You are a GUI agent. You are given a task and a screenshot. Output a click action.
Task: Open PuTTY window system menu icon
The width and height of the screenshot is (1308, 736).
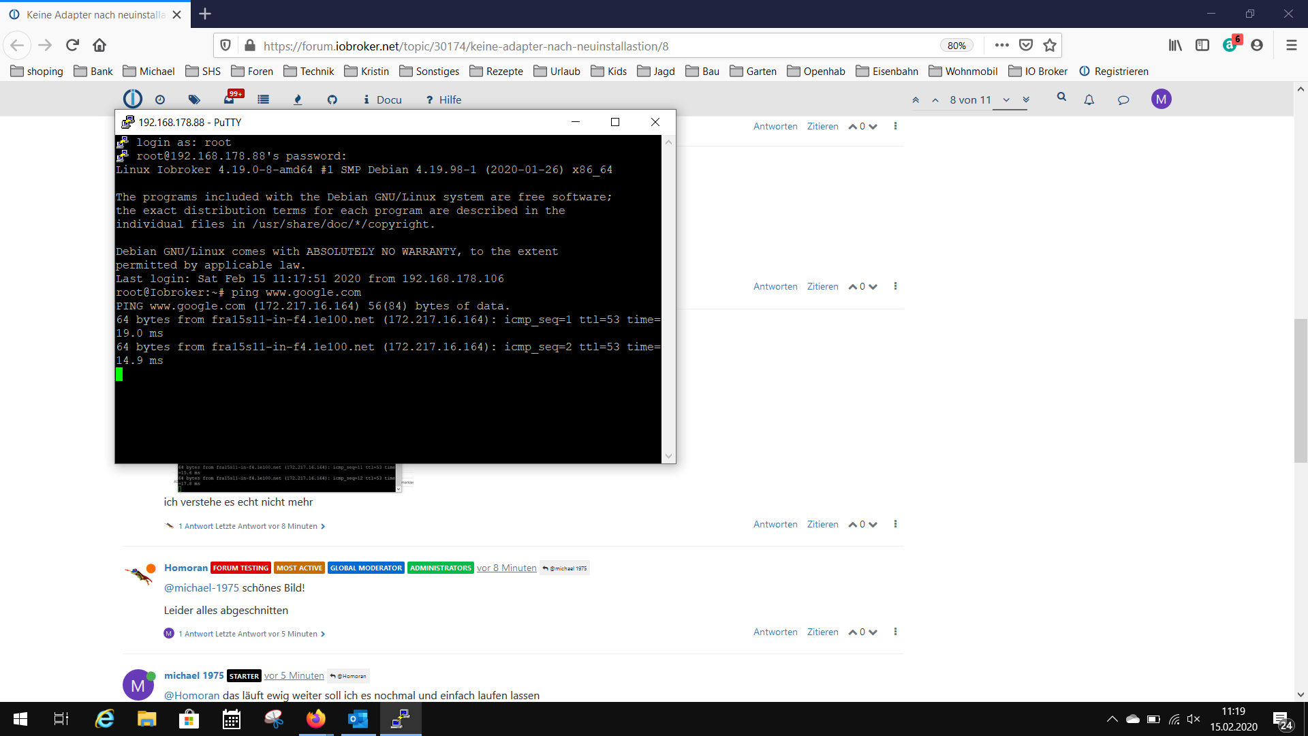(127, 122)
